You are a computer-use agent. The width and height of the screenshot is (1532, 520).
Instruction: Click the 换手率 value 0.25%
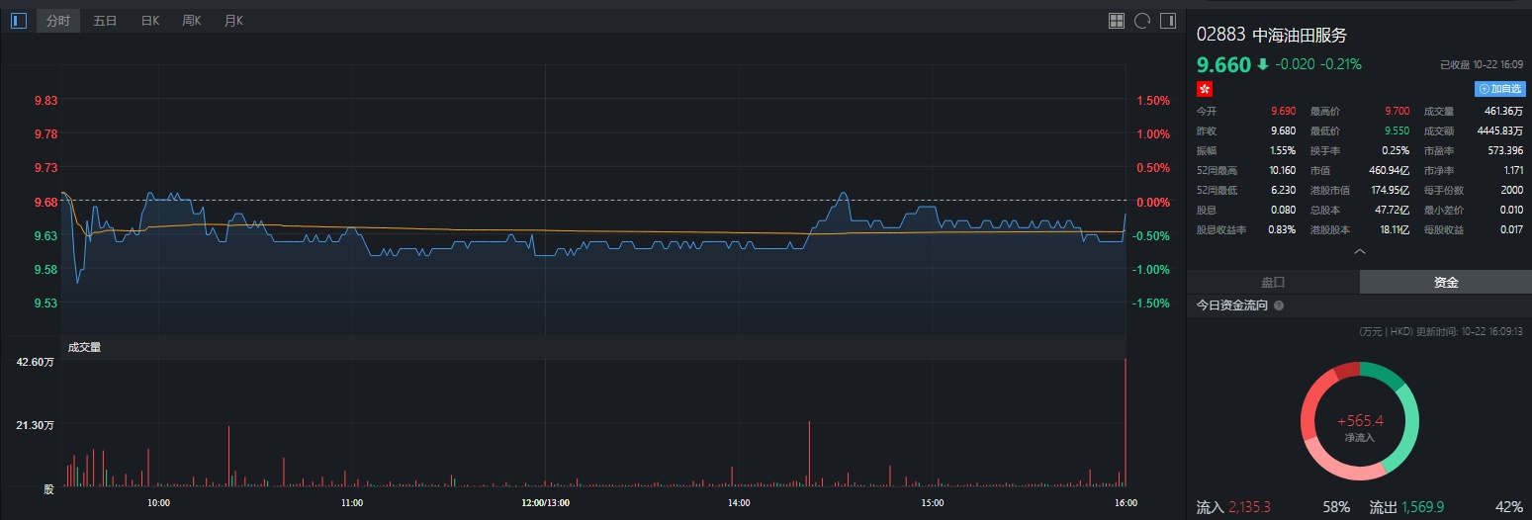tap(1397, 151)
